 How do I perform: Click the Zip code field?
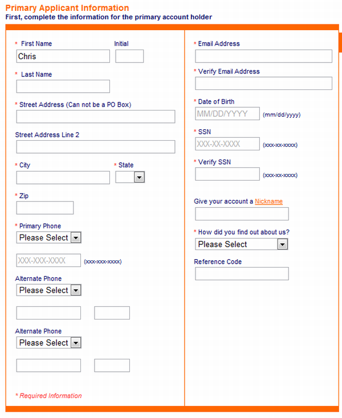[x=45, y=208]
